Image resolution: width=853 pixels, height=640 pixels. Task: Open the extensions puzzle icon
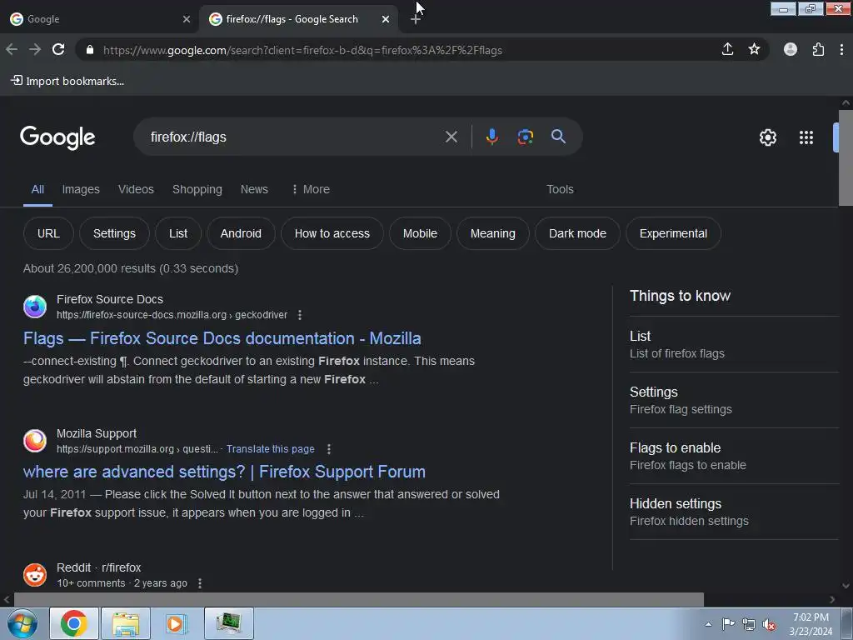tap(818, 49)
